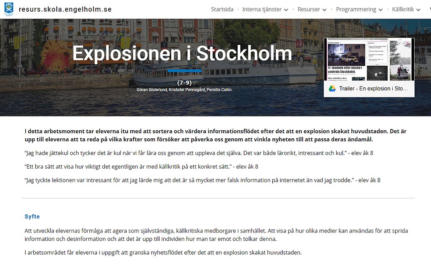Expand the Resurser chevron arrow

325,10
